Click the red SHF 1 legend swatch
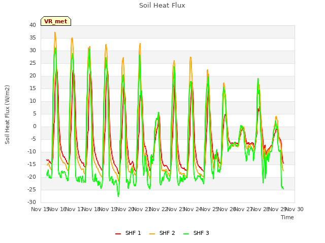The image size is (325, 243). coord(118,234)
